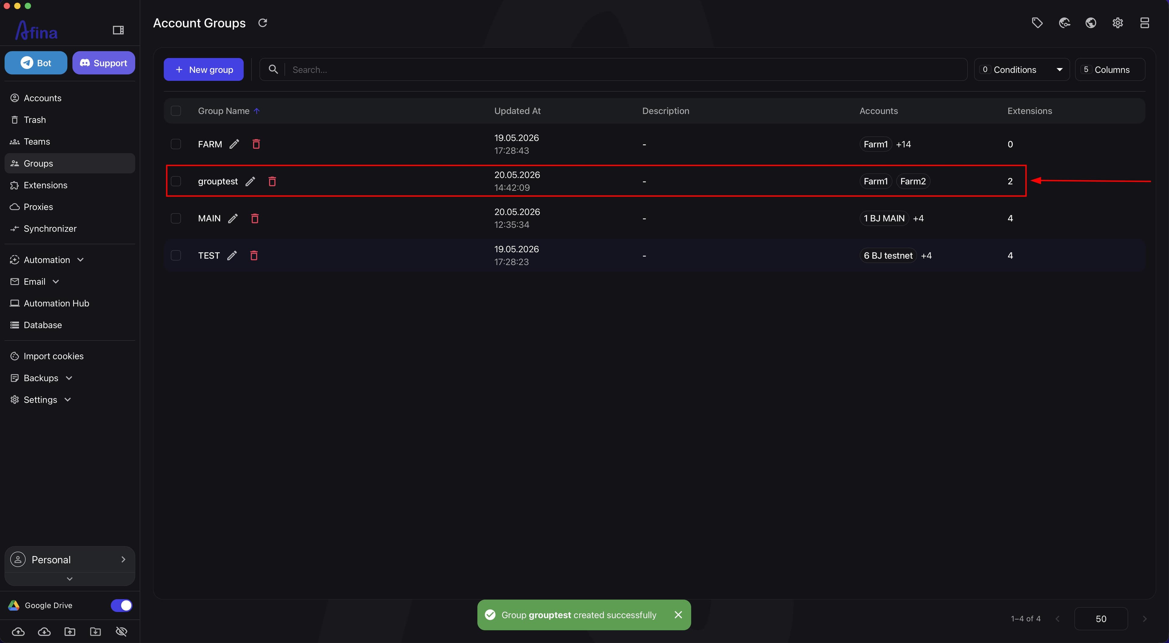Check the grouptest group checkbox
The width and height of the screenshot is (1169, 643).
click(176, 181)
